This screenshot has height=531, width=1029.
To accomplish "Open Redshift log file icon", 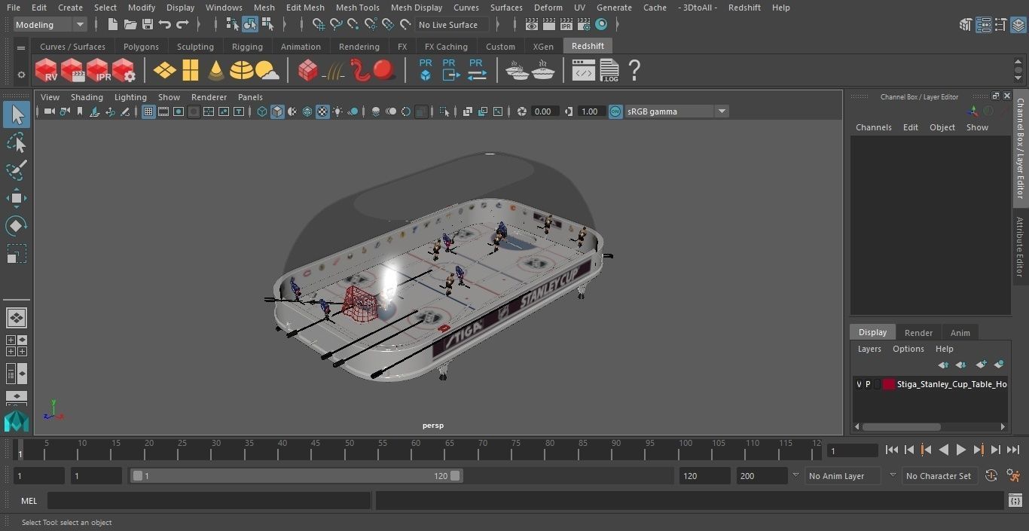I will pyautogui.click(x=609, y=71).
